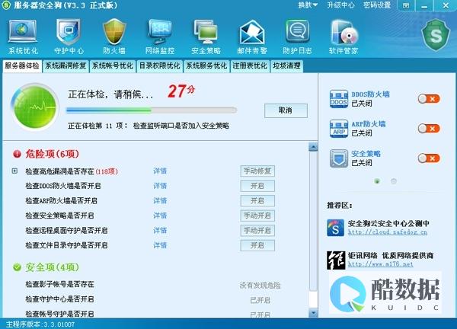The height and width of the screenshot is (329, 457).
Task: Switch to the 系统漏洞修复 tab
Action: click(66, 65)
